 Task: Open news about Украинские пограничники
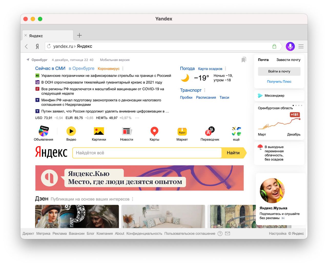click(x=106, y=75)
